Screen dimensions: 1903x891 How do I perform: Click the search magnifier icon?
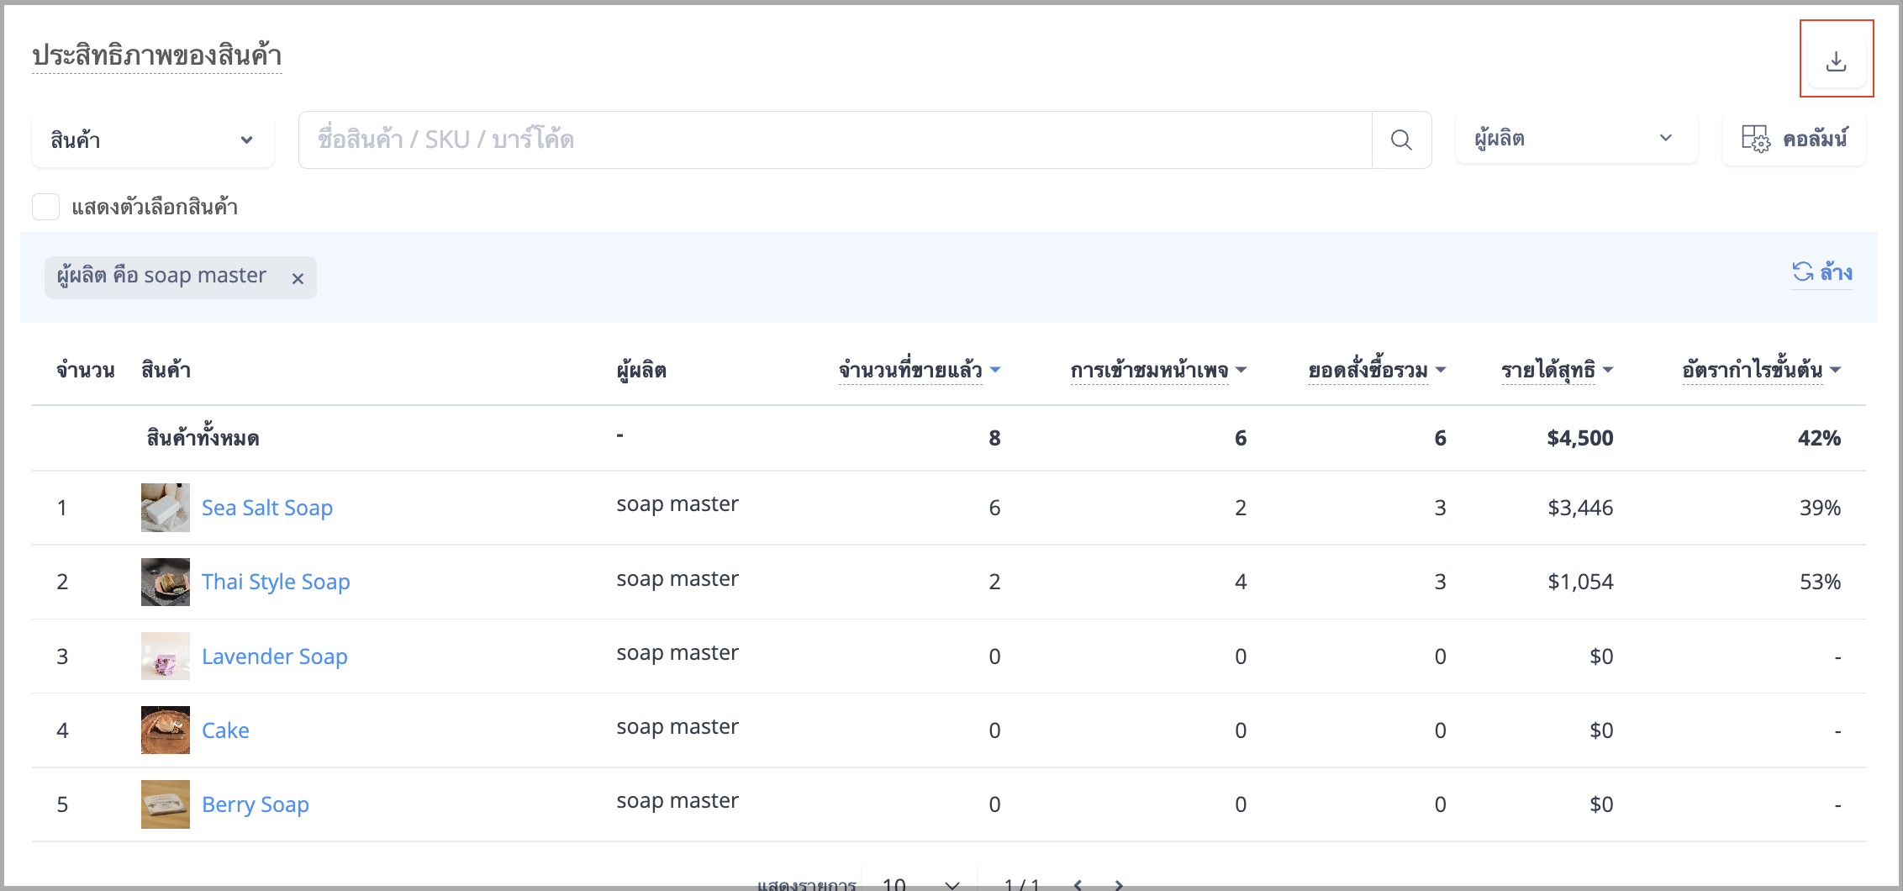(x=1401, y=140)
